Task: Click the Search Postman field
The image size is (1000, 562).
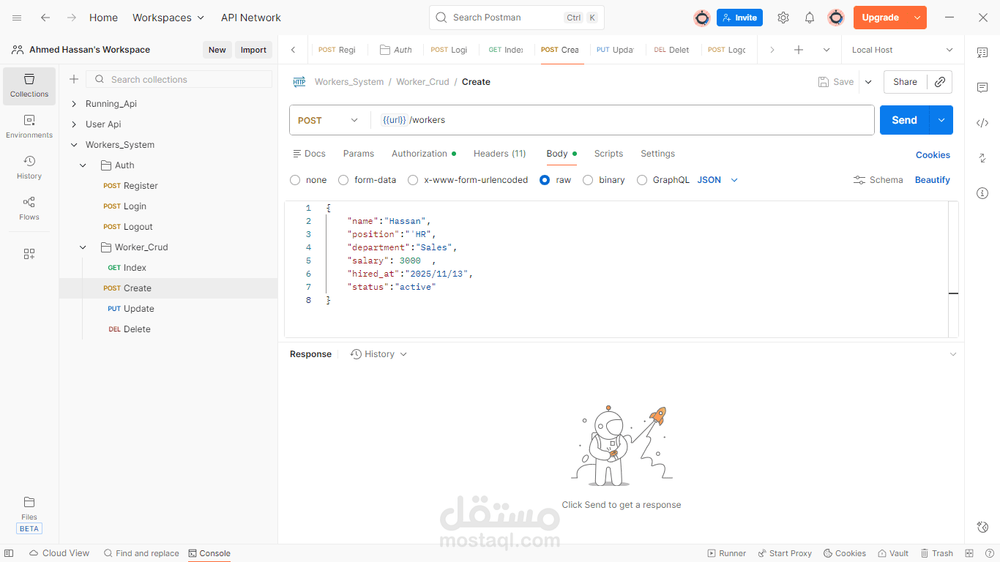Action: (x=517, y=18)
